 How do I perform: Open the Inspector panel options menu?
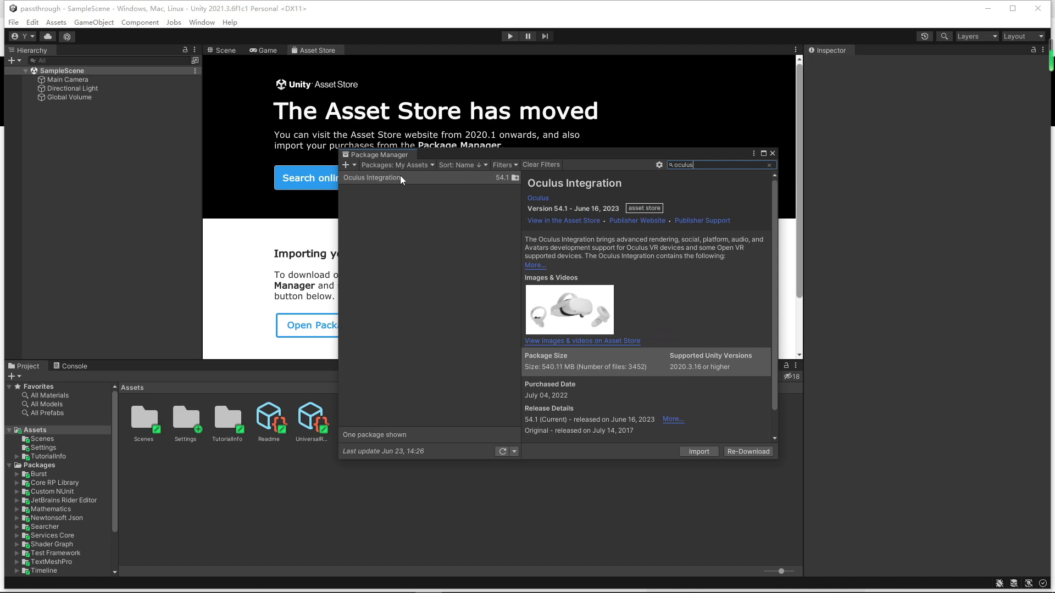coord(1043,50)
